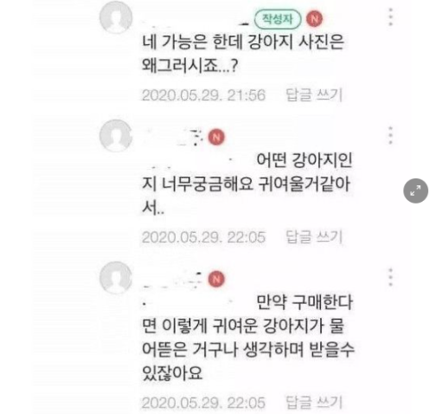
Task: Click avatar beside the '어떤 강아지인지' comment
Action: point(116,136)
